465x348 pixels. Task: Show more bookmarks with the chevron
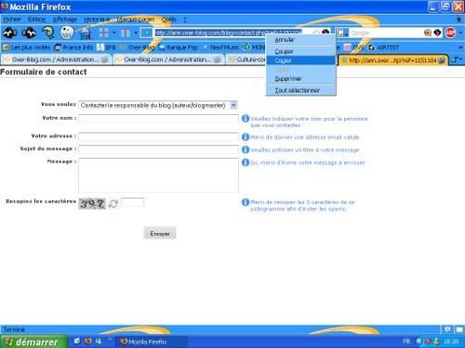click(x=460, y=47)
